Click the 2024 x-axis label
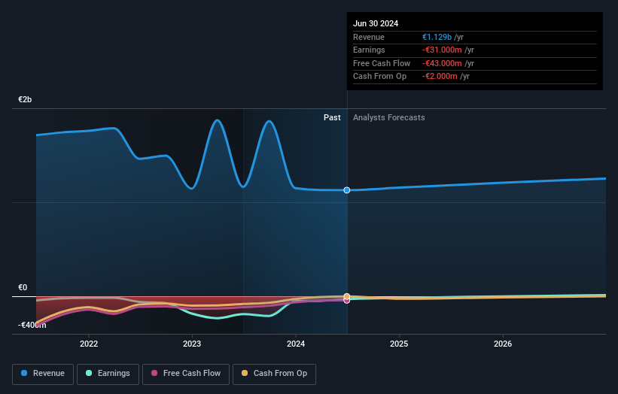Viewport: 618px width, 394px height. 296,344
